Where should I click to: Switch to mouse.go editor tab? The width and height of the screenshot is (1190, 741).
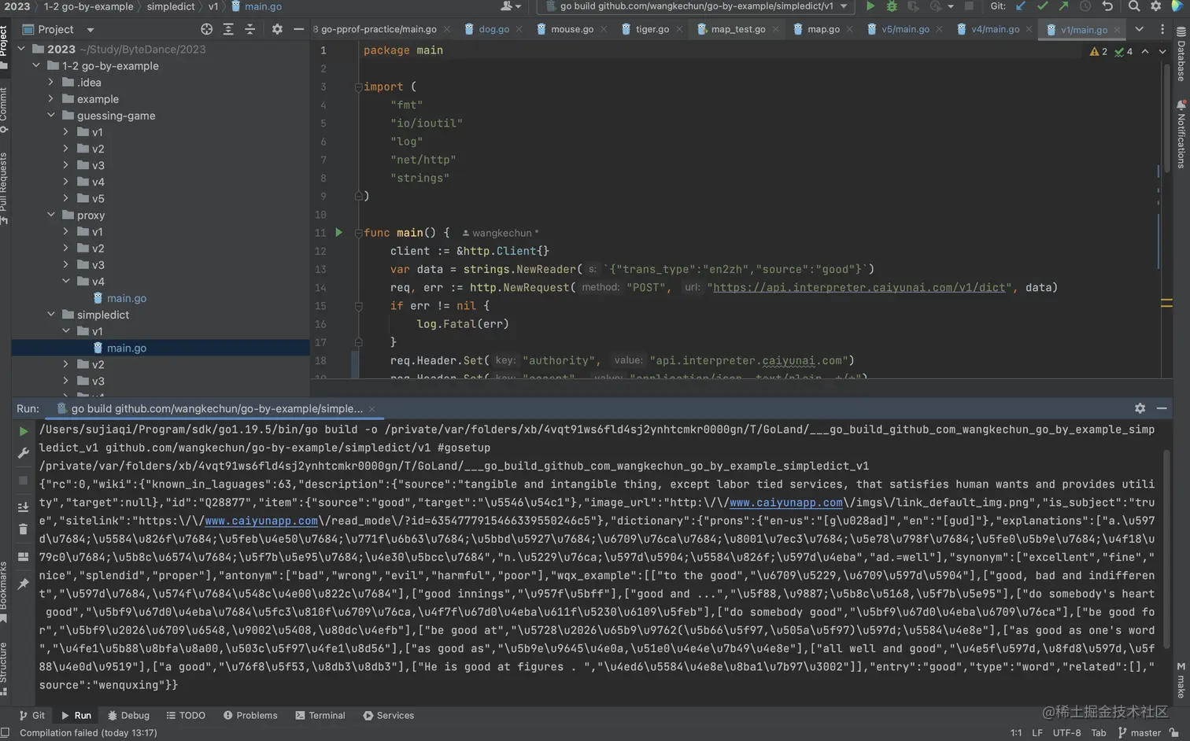[572, 29]
